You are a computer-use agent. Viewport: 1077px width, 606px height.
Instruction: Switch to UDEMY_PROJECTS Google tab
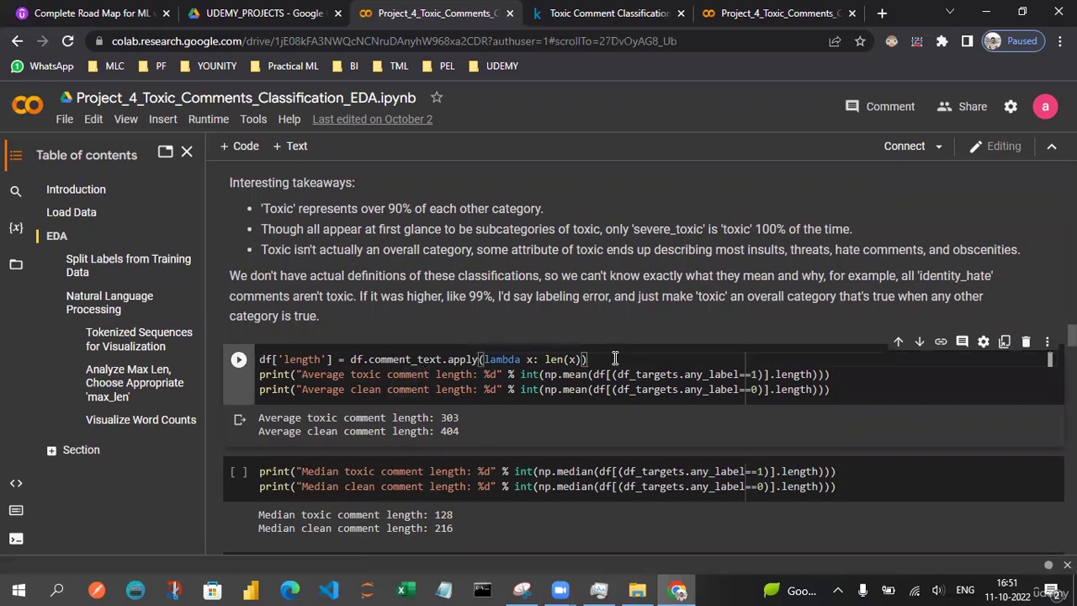(x=264, y=13)
